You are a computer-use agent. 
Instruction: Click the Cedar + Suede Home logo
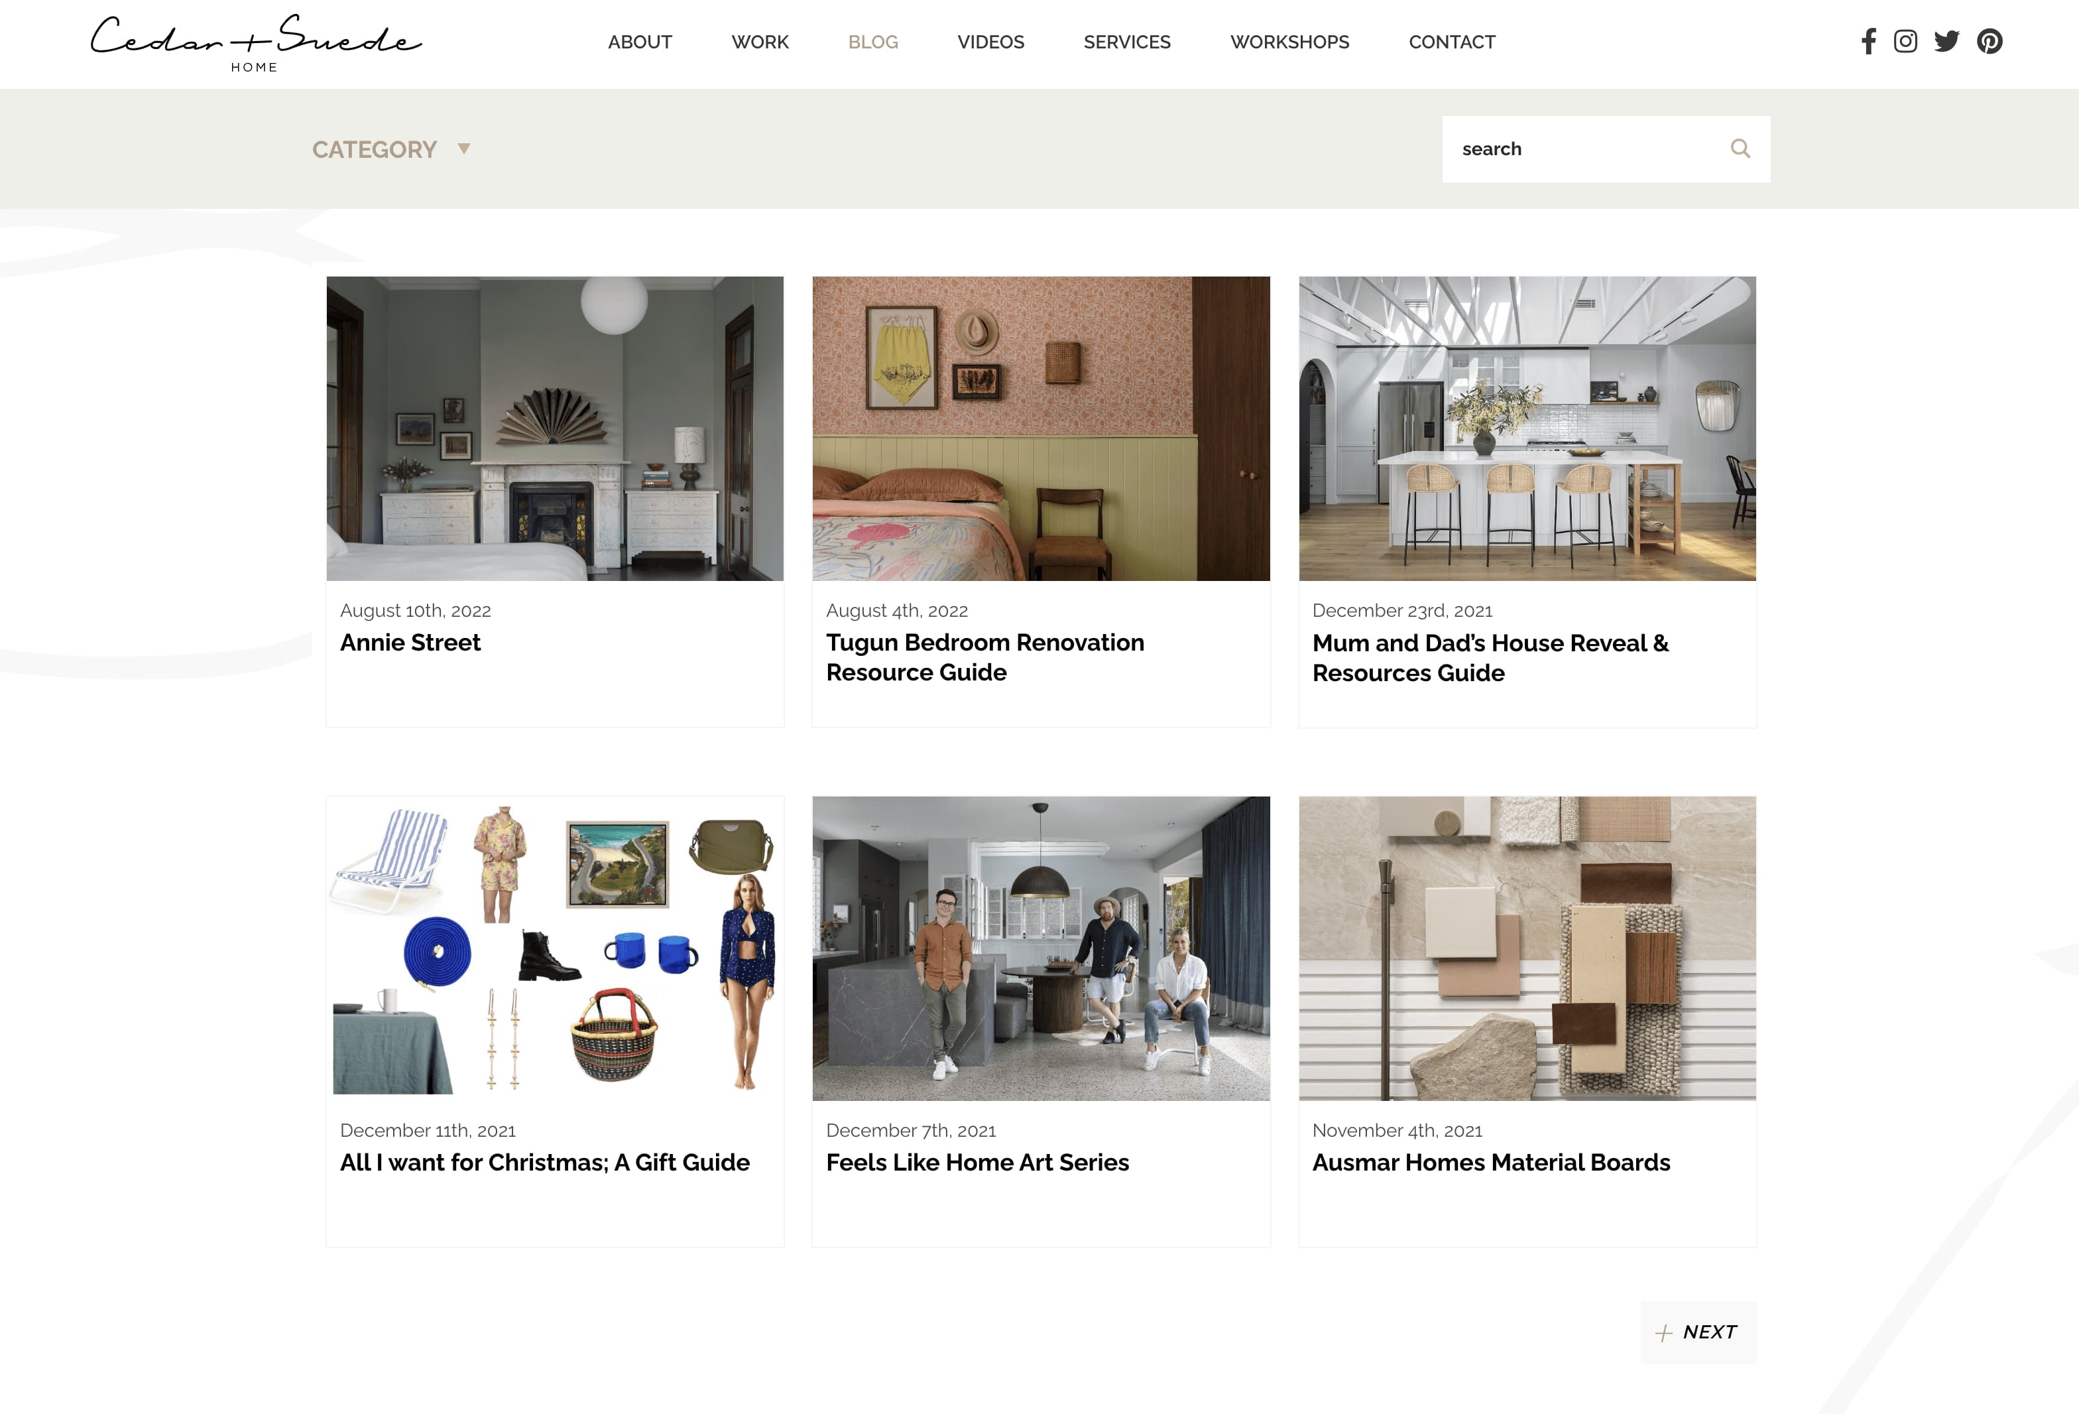[x=256, y=43]
